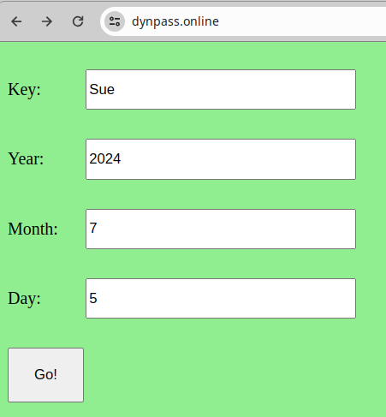The width and height of the screenshot is (386, 417).
Task: Go back to the previous page
Action: [x=16, y=21]
